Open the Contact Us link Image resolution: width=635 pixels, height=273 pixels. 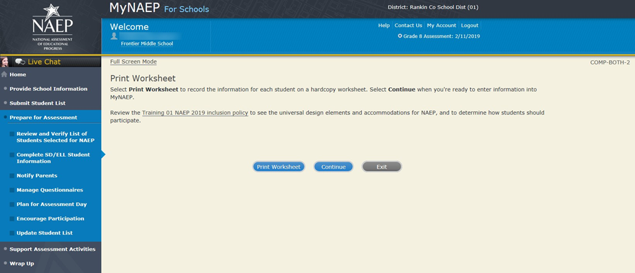click(x=408, y=25)
